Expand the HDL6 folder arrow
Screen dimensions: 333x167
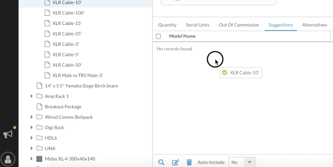click(32, 138)
